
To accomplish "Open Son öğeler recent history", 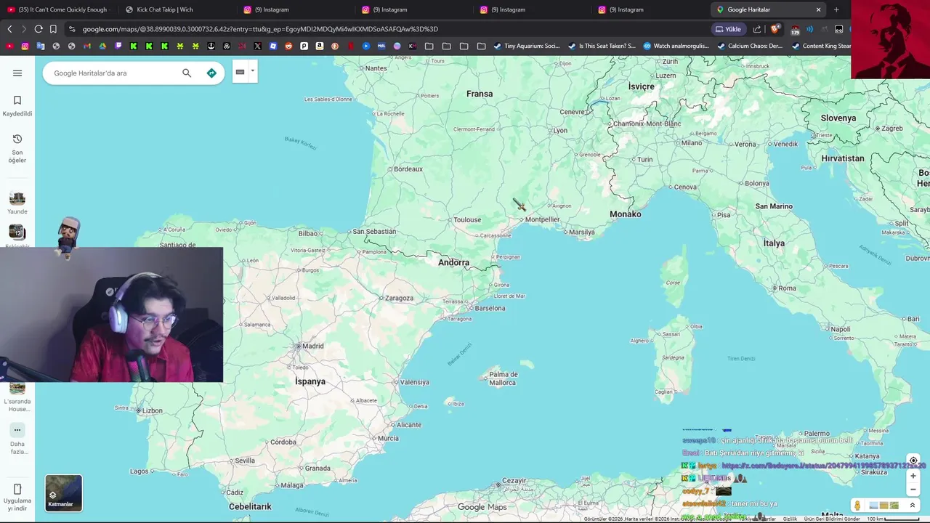I will click(x=17, y=148).
